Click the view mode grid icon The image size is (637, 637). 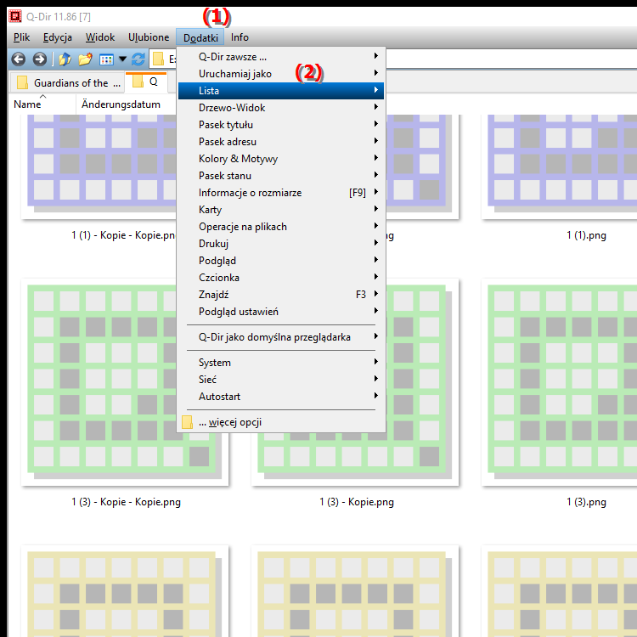pyautogui.click(x=106, y=59)
